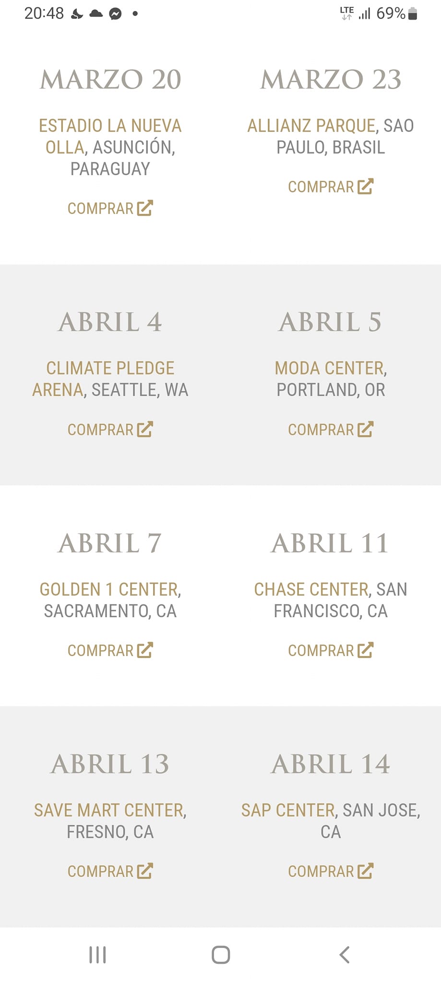Tap external-link icon for Asunción Marzo 20 show
The width and height of the screenshot is (441, 983).
pos(145,208)
